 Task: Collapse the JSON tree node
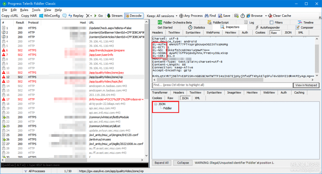click(156, 104)
